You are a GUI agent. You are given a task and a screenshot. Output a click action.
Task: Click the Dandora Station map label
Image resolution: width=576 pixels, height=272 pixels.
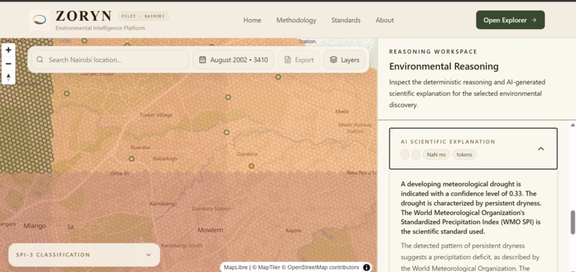[x=212, y=208]
